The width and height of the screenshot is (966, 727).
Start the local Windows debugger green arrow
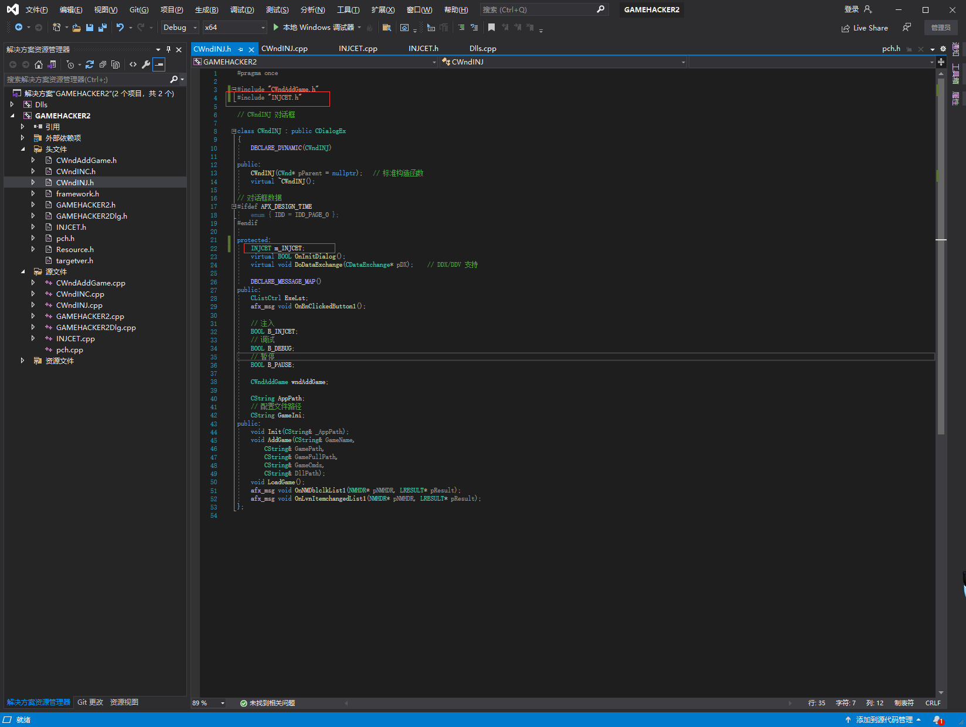(276, 28)
